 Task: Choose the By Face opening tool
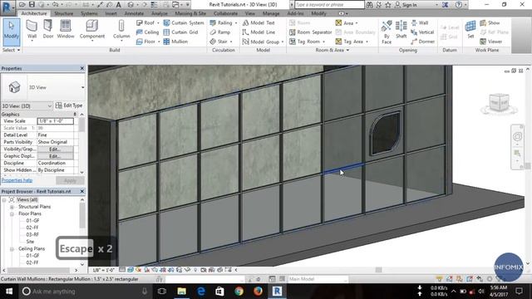click(387, 32)
